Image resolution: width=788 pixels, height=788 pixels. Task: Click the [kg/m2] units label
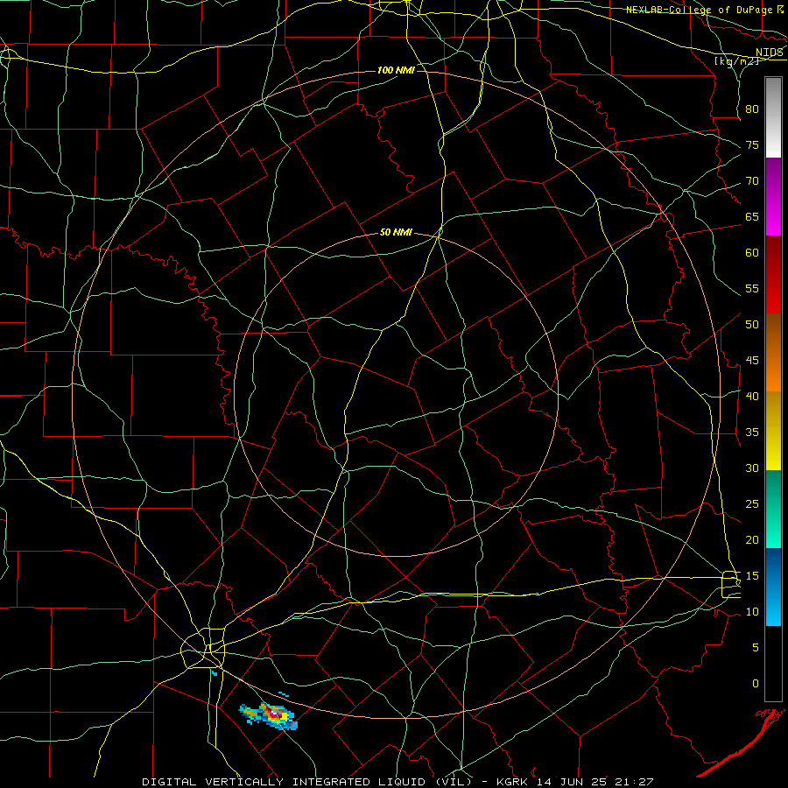(x=736, y=61)
